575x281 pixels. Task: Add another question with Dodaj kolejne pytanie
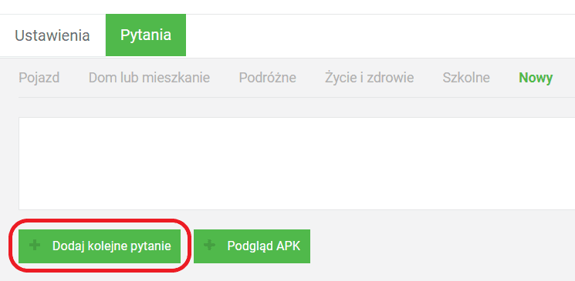pos(100,246)
